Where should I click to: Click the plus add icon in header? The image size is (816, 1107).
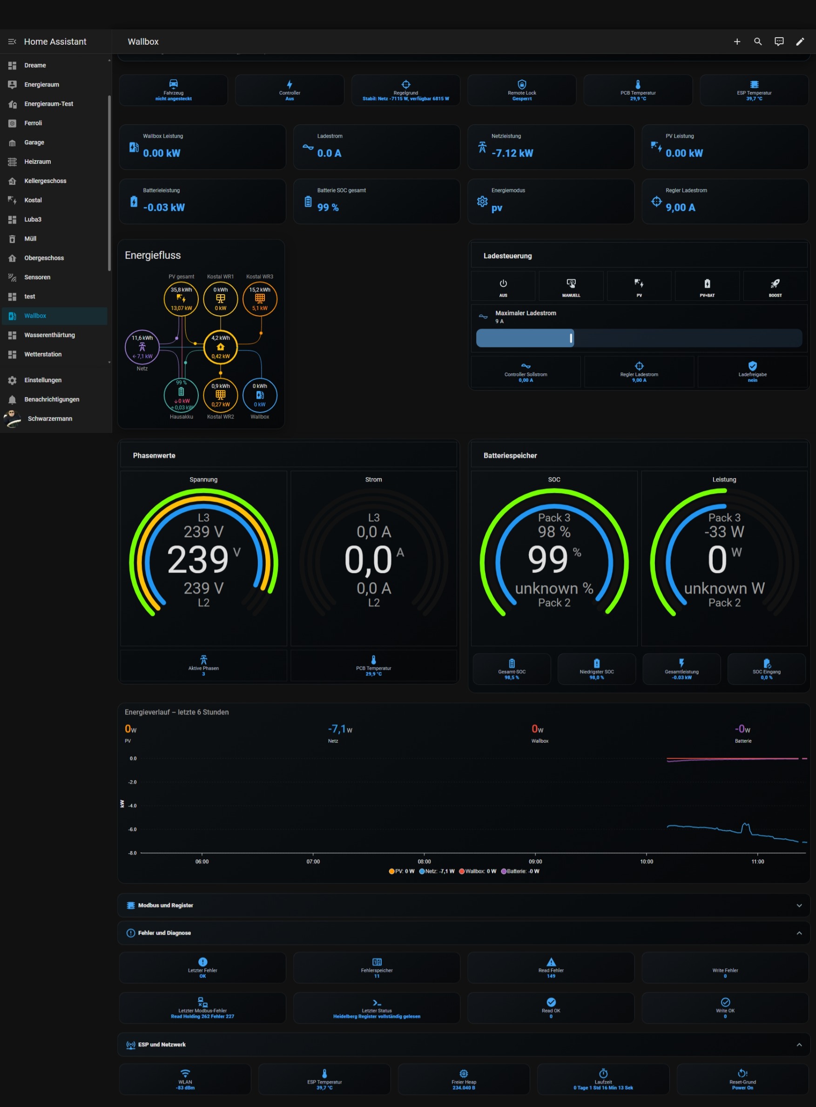click(736, 41)
